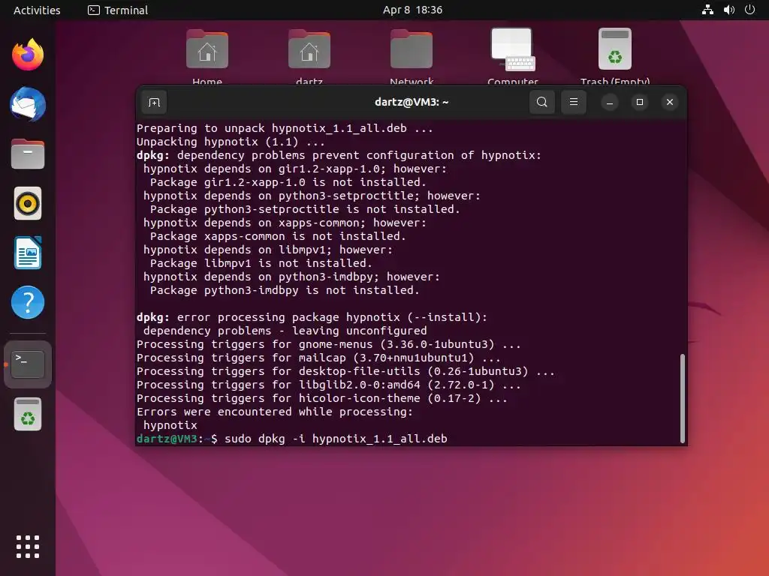This screenshot has width=769, height=576.
Task: Click 'hypnotix depends on gir1.2-xapp-1.0' line
Action: (295, 169)
